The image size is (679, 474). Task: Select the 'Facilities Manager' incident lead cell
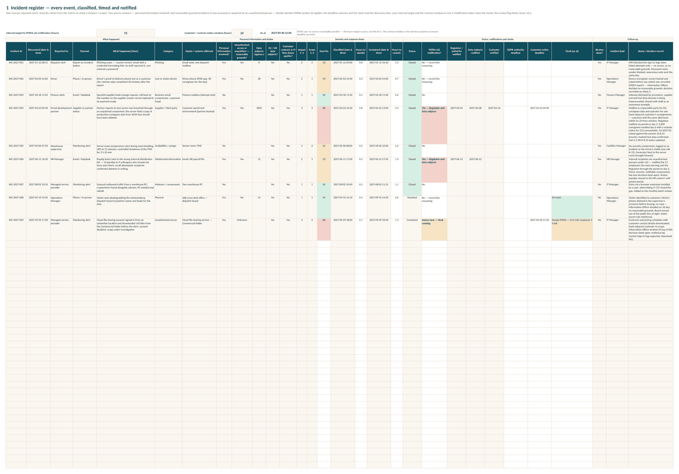pyautogui.click(x=617, y=150)
